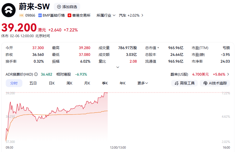
Task: Open the 更多 chart period dropdown
Action: click(143, 83)
